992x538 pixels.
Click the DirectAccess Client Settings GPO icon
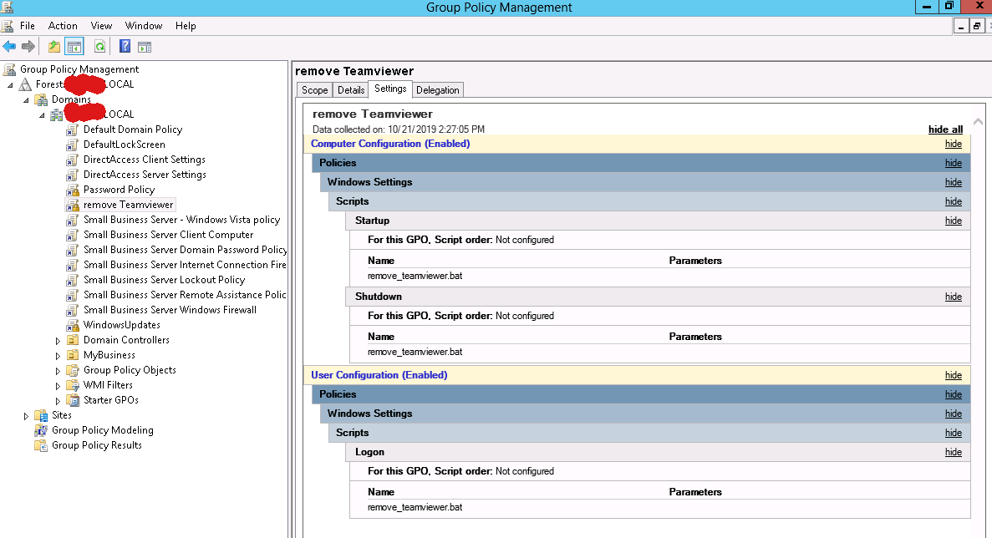coord(73,160)
